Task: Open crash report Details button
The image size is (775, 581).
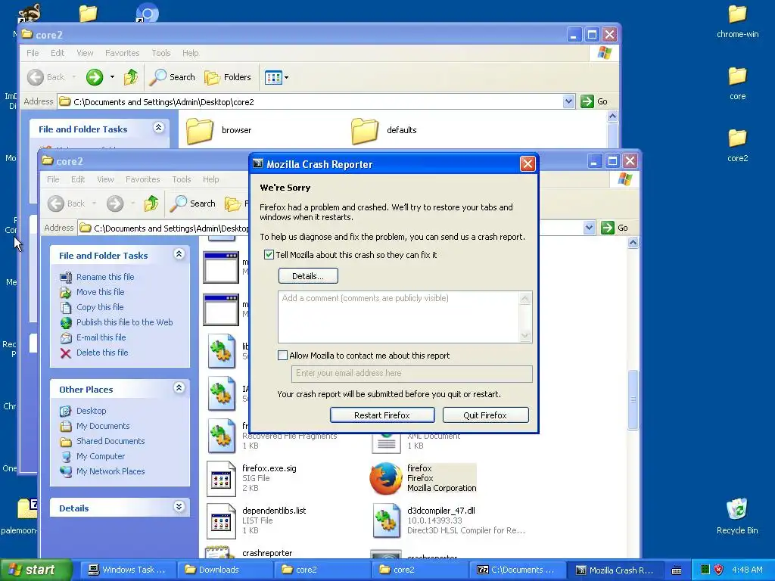Action: (x=308, y=275)
